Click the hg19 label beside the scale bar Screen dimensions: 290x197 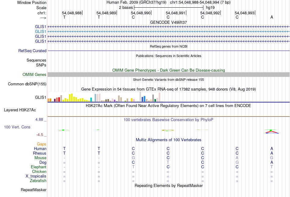210,8
